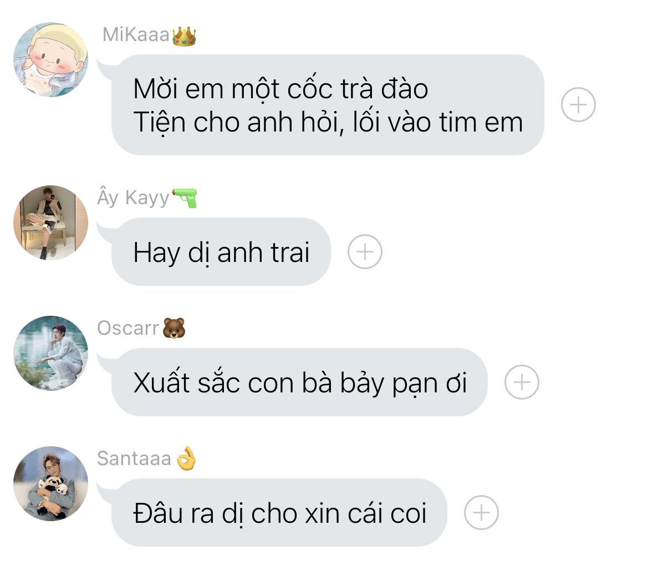Open MiKaaa's cartoon baby avatar

pyautogui.click(x=50, y=59)
